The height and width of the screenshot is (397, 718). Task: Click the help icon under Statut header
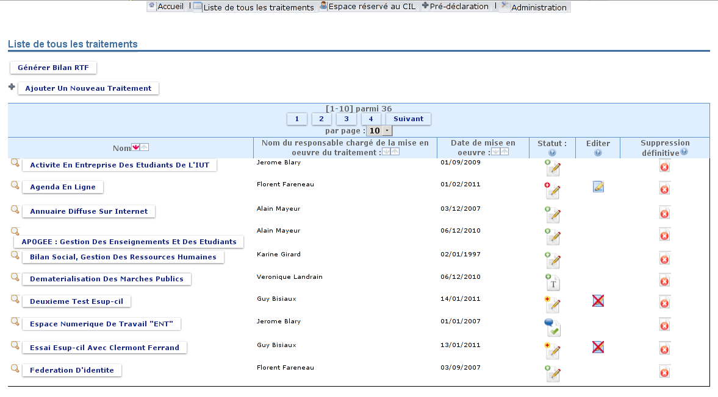pos(552,153)
